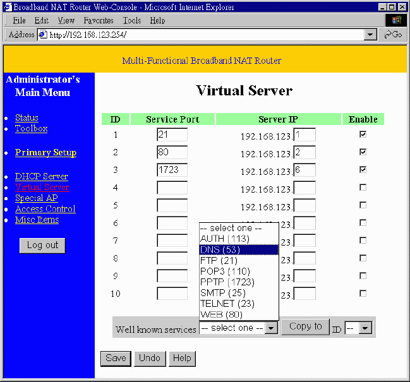Click the Service Port field for ID 4
Image resolution: width=410 pixels, height=382 pixels.
pyautogui.click(x=172, y=188)
